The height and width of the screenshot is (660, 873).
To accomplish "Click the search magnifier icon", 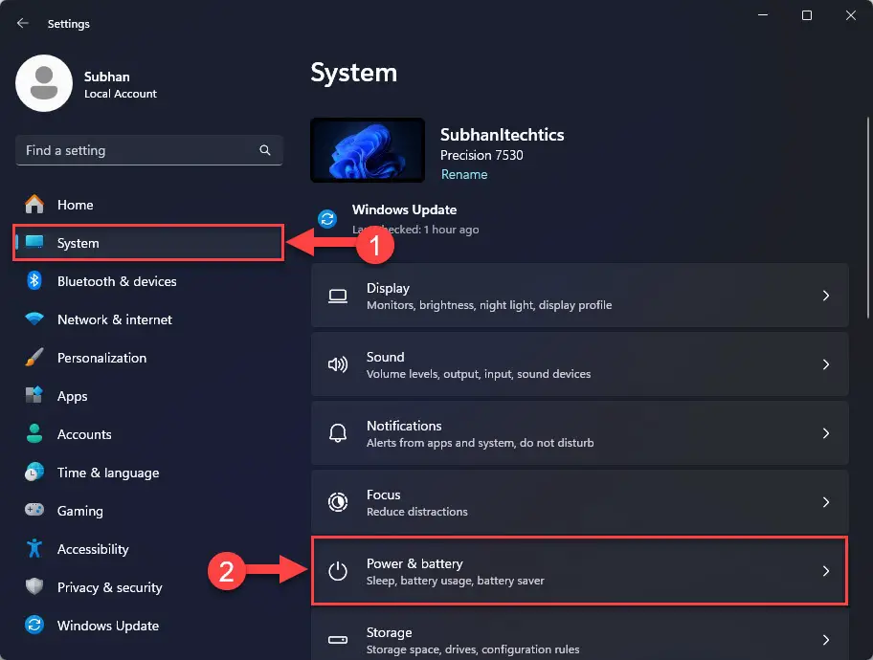I will click(x=264, y=150).
